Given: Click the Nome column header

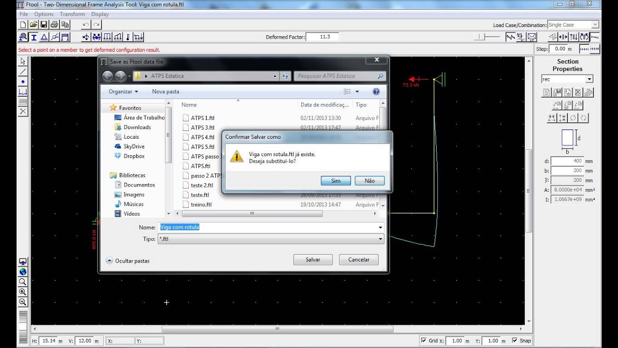Looking at the screenshot, I should click(189, 105).
